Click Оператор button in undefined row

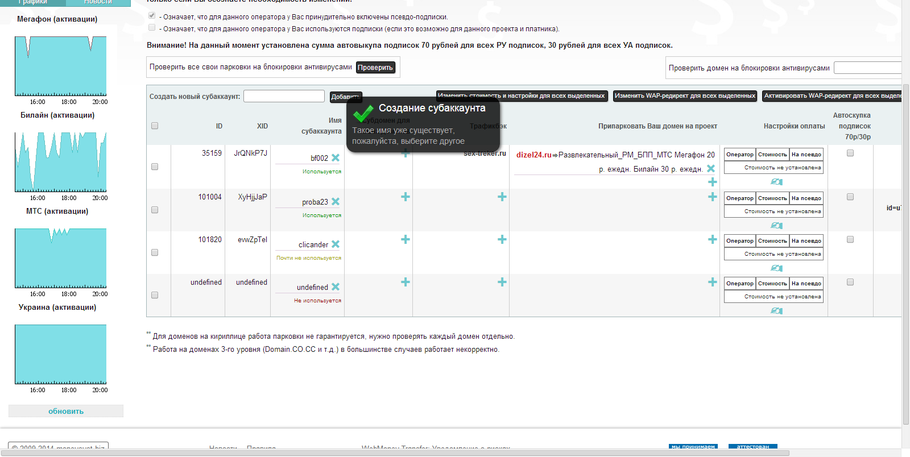coord(740,284)
